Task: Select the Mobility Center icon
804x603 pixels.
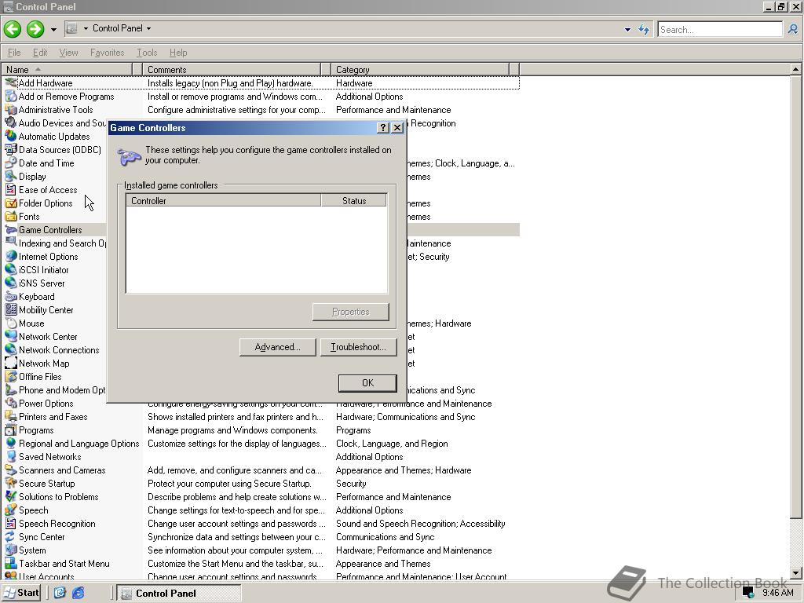Action: [x=10, y=309]
